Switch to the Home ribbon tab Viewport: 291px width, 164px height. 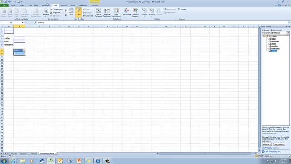(13, 5)
